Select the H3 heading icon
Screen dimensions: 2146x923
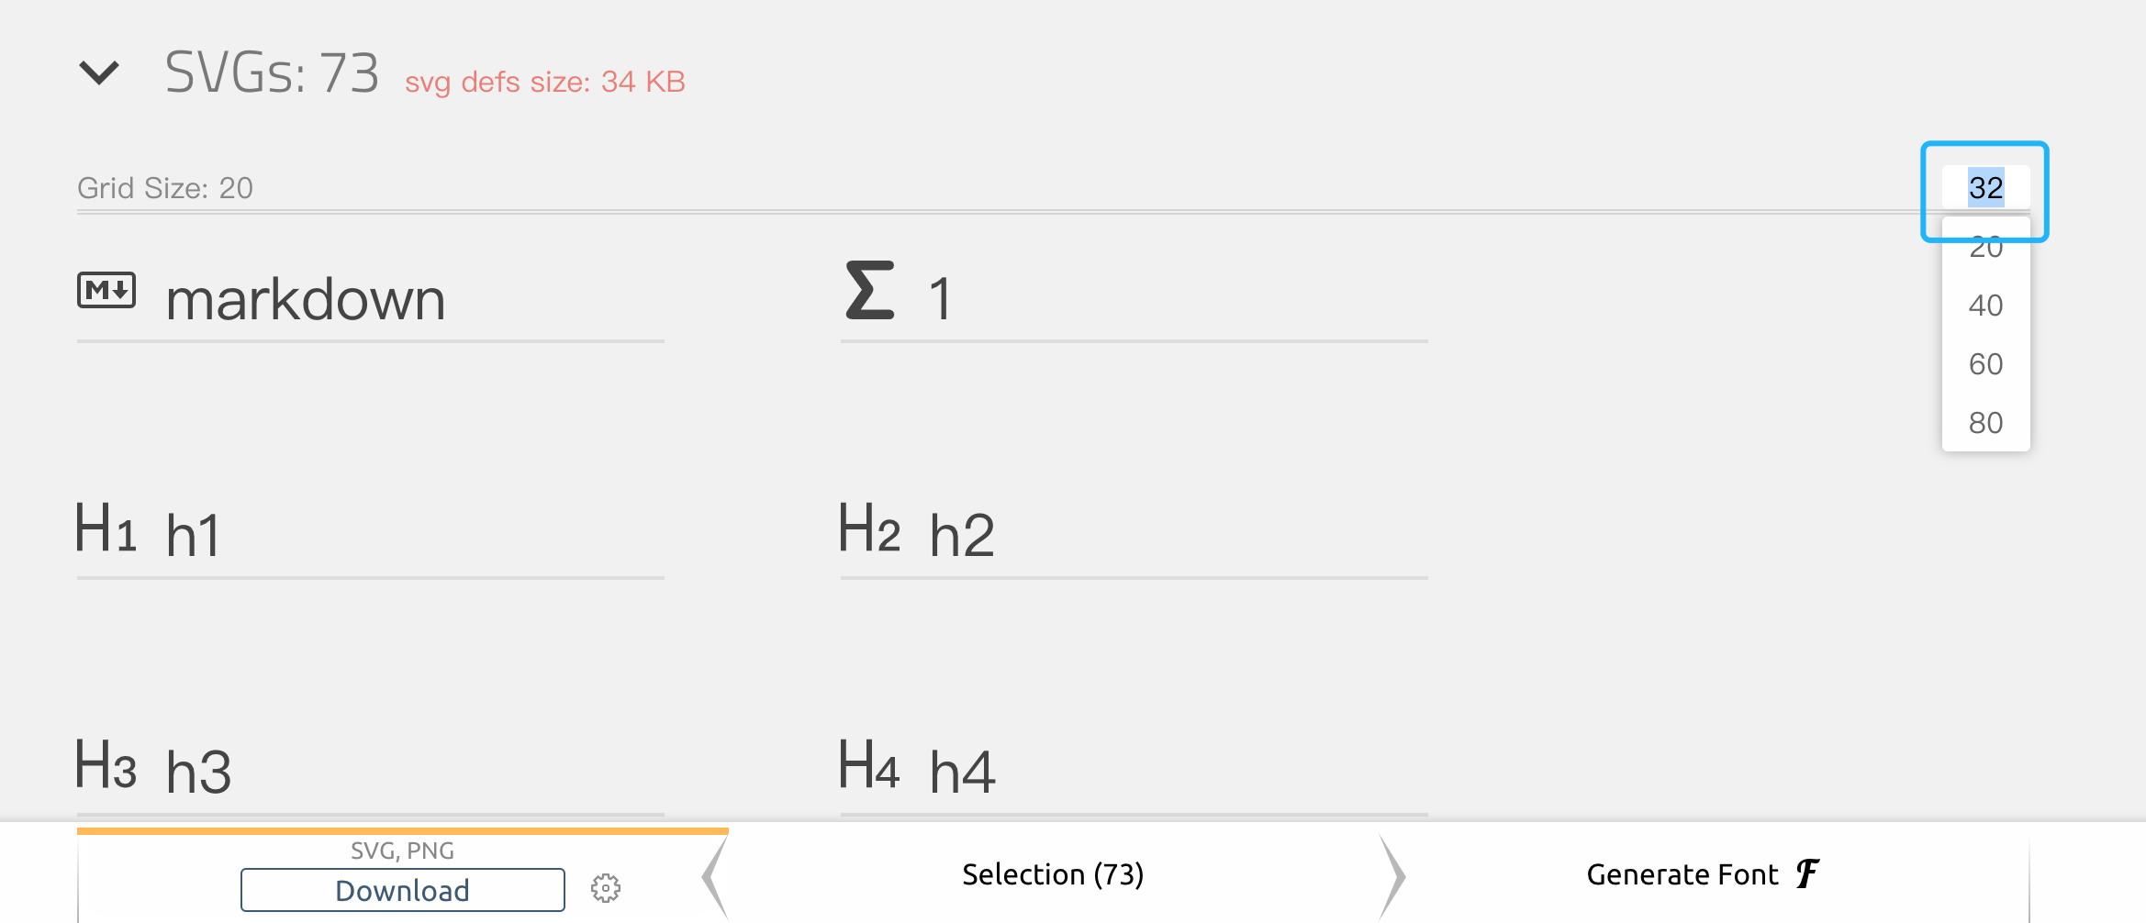[x=106, y=764]
